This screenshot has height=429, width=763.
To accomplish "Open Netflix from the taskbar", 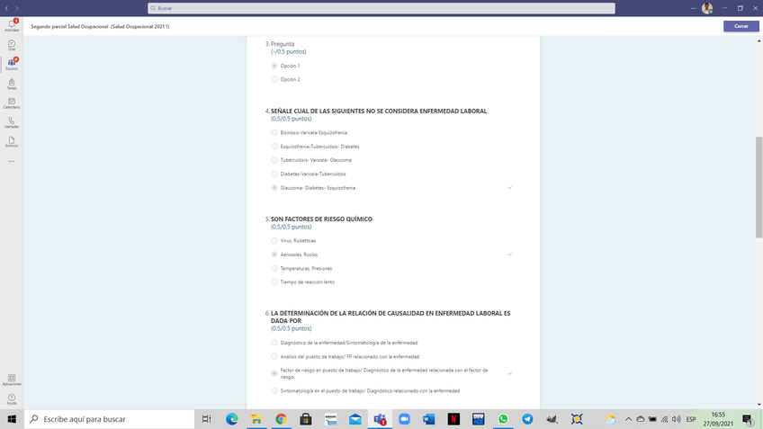I will point(453,419).
